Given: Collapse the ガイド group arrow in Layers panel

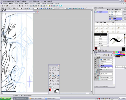Looking at the screenshot, I should 95,72.
